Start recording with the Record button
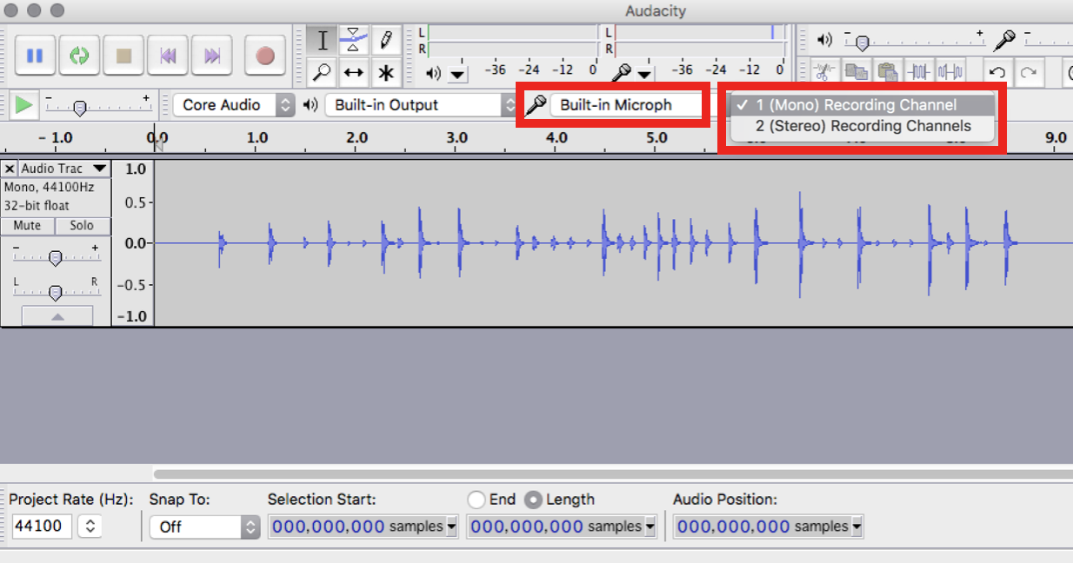 click(265, 56)
